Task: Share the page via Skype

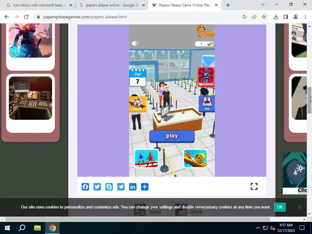Action: (x=109, y=187)
